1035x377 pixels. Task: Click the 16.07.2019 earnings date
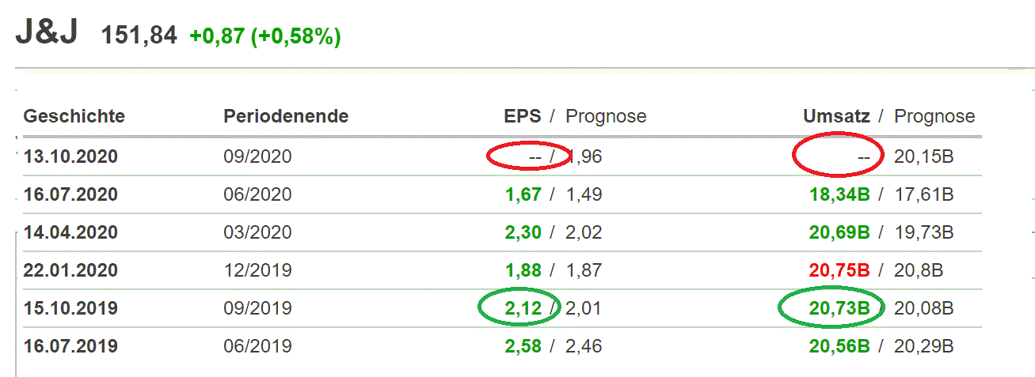click(70, 346)
